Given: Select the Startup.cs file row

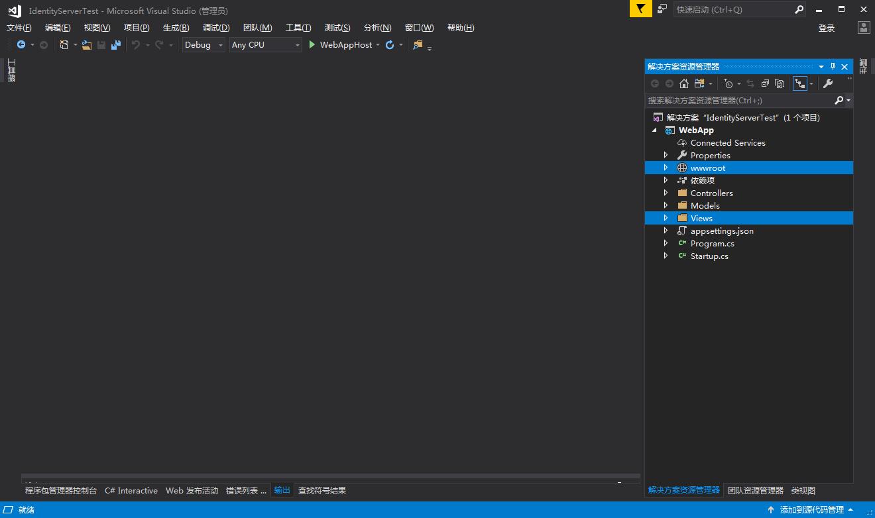Looking at the screenshot, I should [749, 256].
